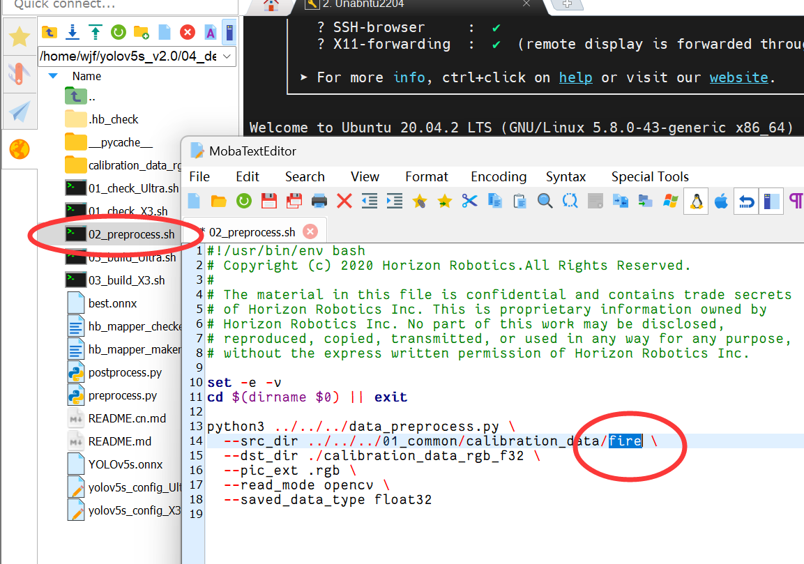Image resolution: width=804 pixels, height=564 pixels.
Task: Refresh the SFTP folder listing
Action: pyautogui.click(x=118, y=32)
